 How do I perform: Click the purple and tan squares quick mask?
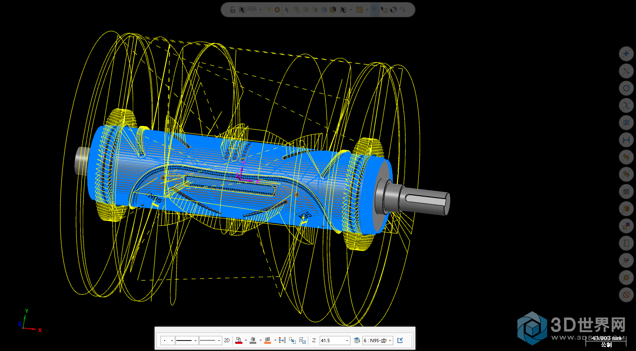pyautogui.click(x=626, y=226)
